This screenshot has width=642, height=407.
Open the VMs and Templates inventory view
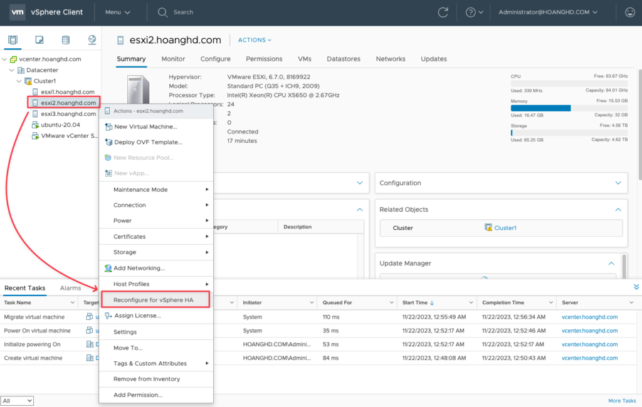[39, 39]
